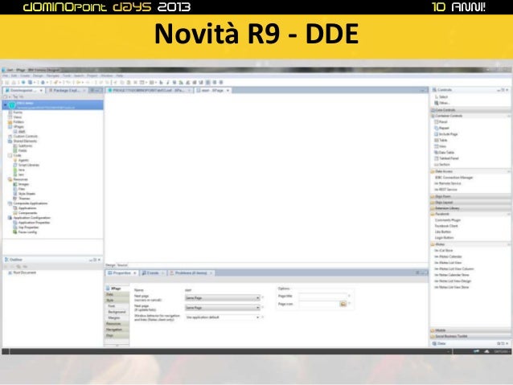Viewport: 513px width, 385px height.
Task: Collapse the Data Access palette drawer
Action: coord(470,171)
